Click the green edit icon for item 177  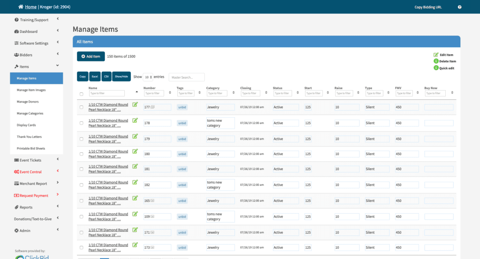pos(135,105)
